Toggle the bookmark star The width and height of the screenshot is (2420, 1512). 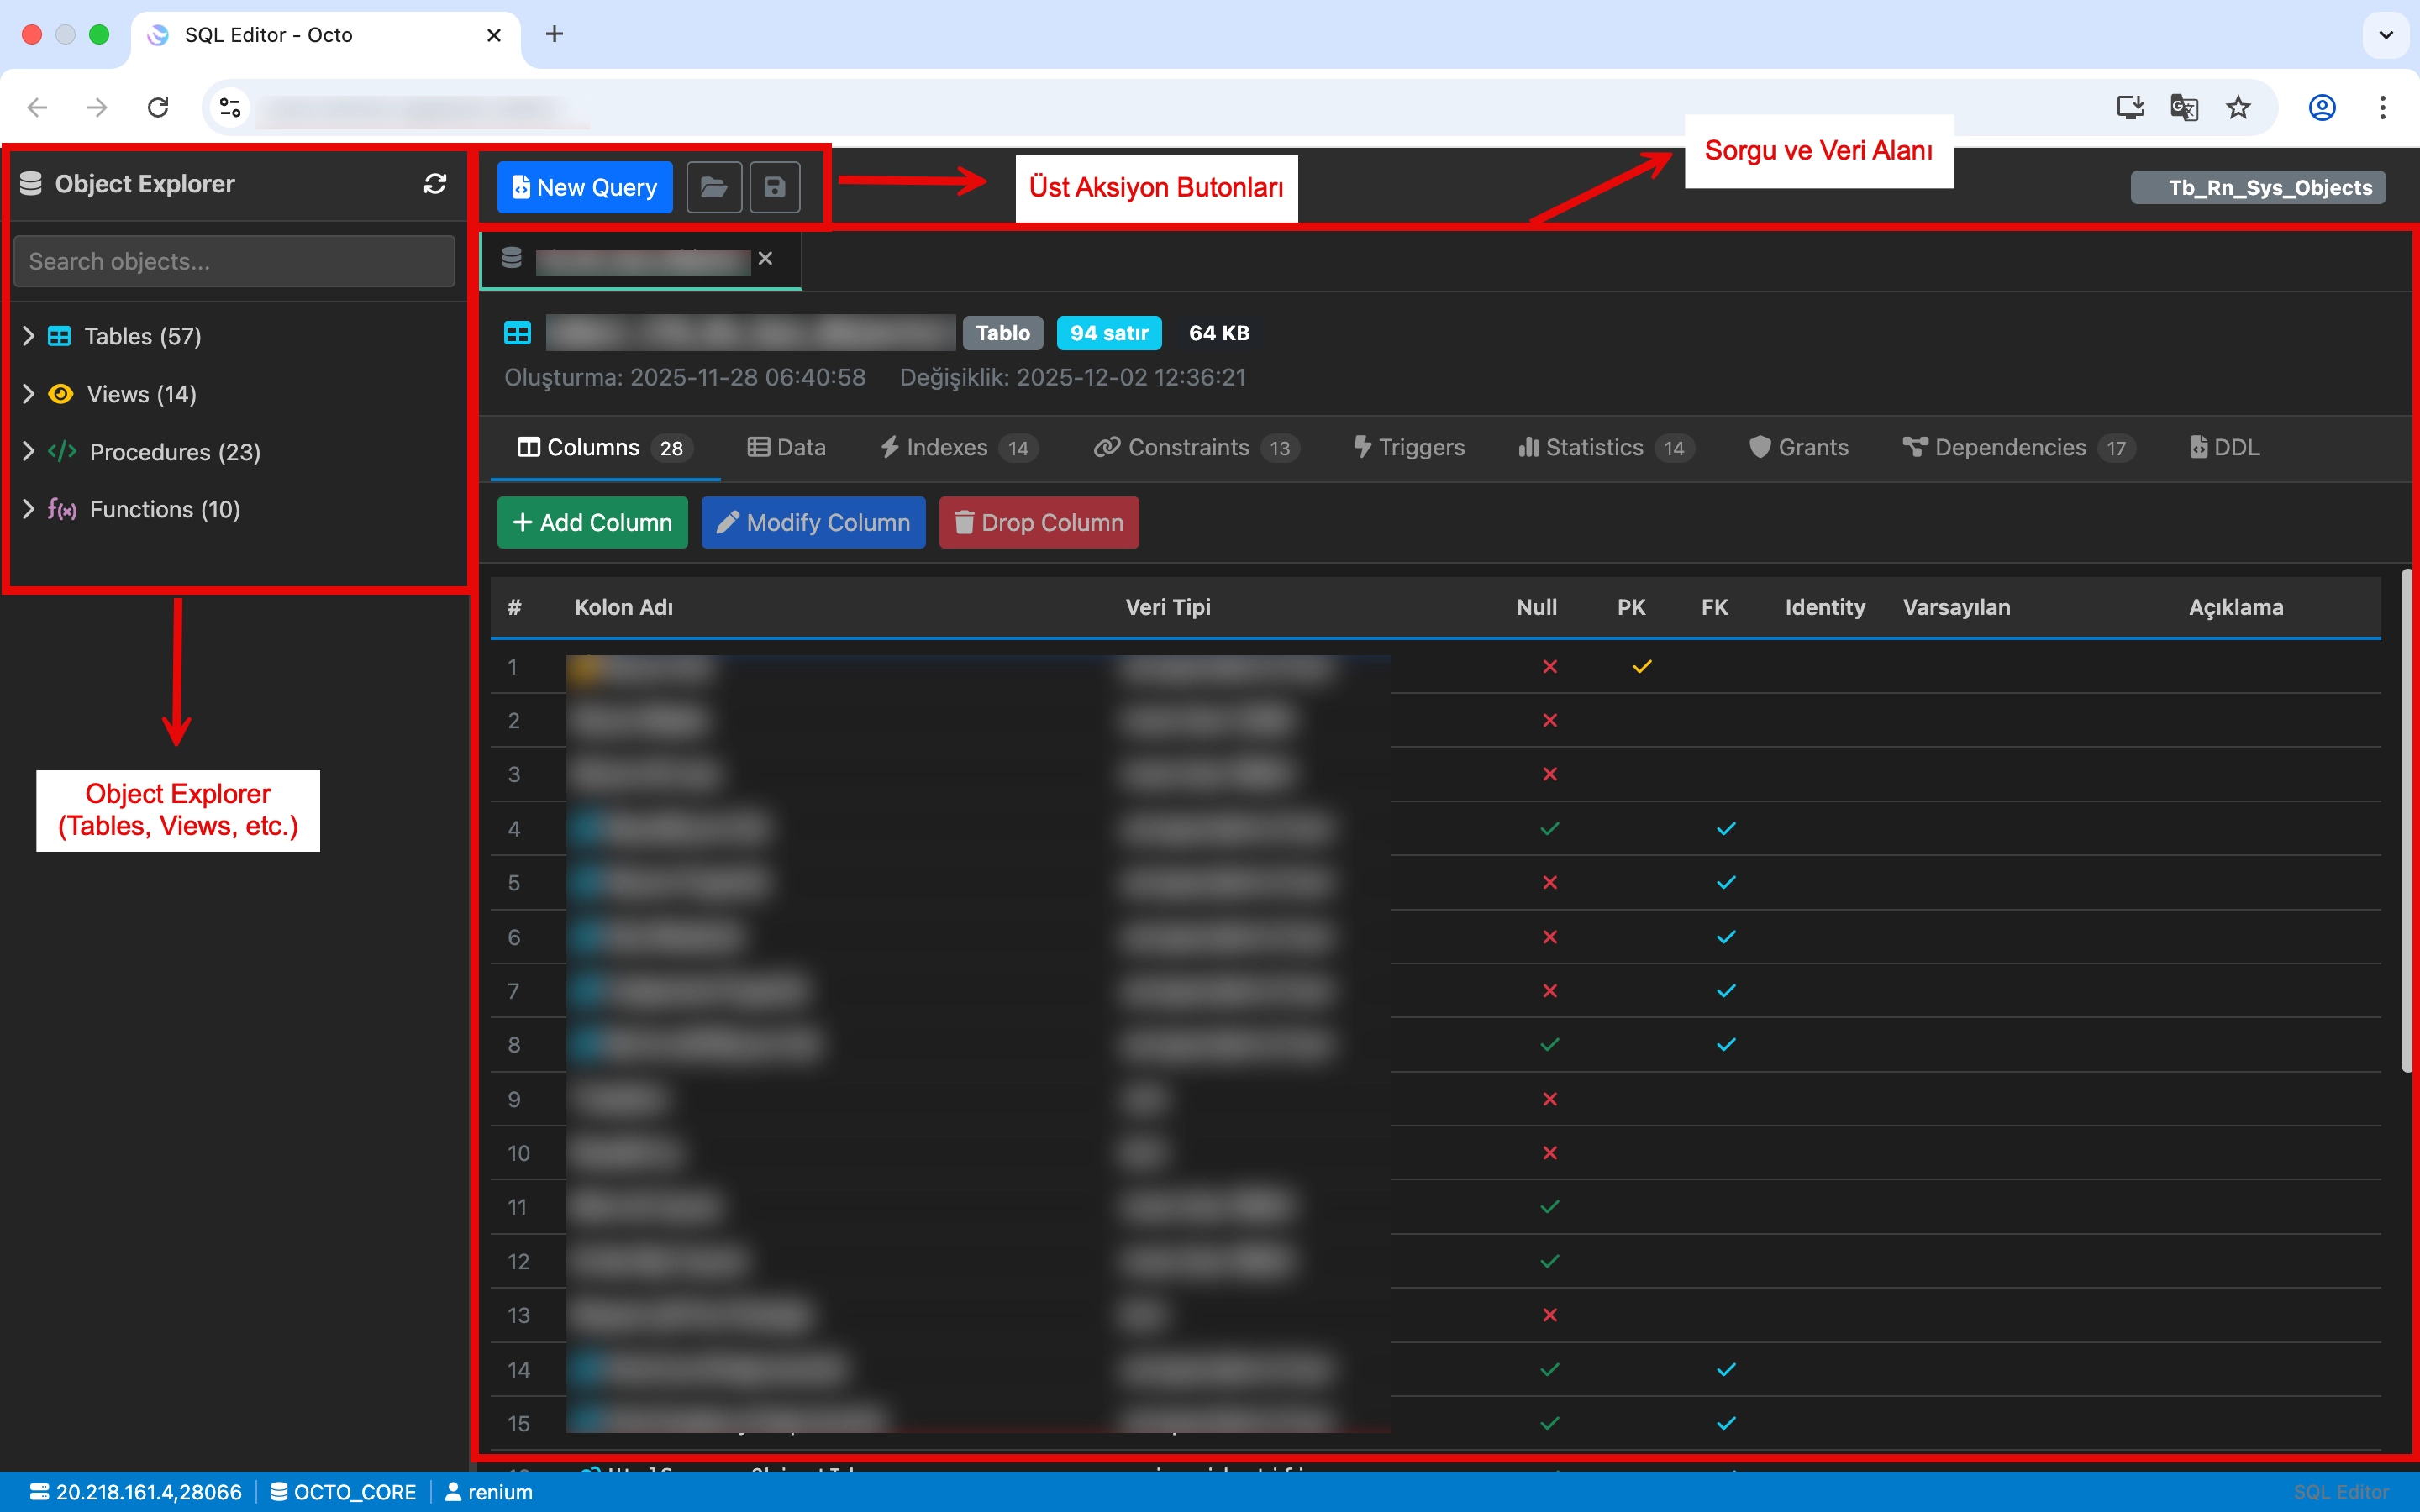pos(2238,107)
